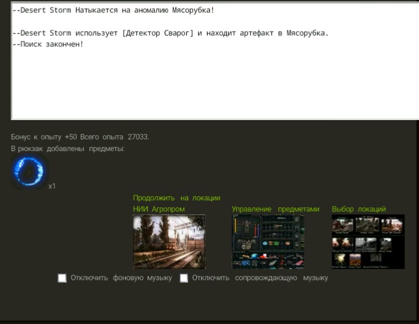Click the log line about Детектор Сварог
This screenshot has height=324, width=419.
click(x=170, y=33)
